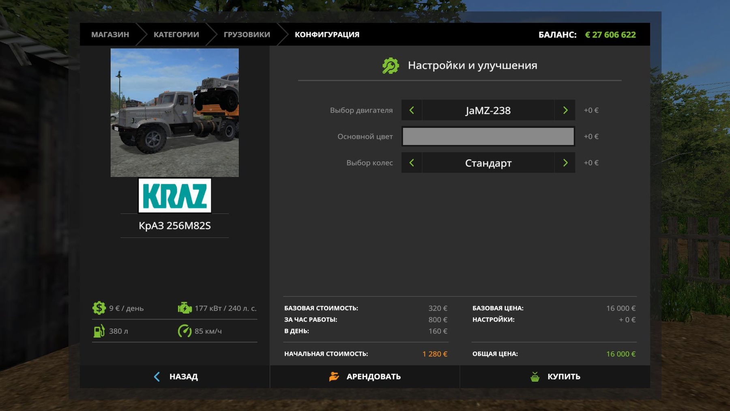730x411 pixels.
Task: Pick the gray main color swatch
Action: tap(488, 136)
